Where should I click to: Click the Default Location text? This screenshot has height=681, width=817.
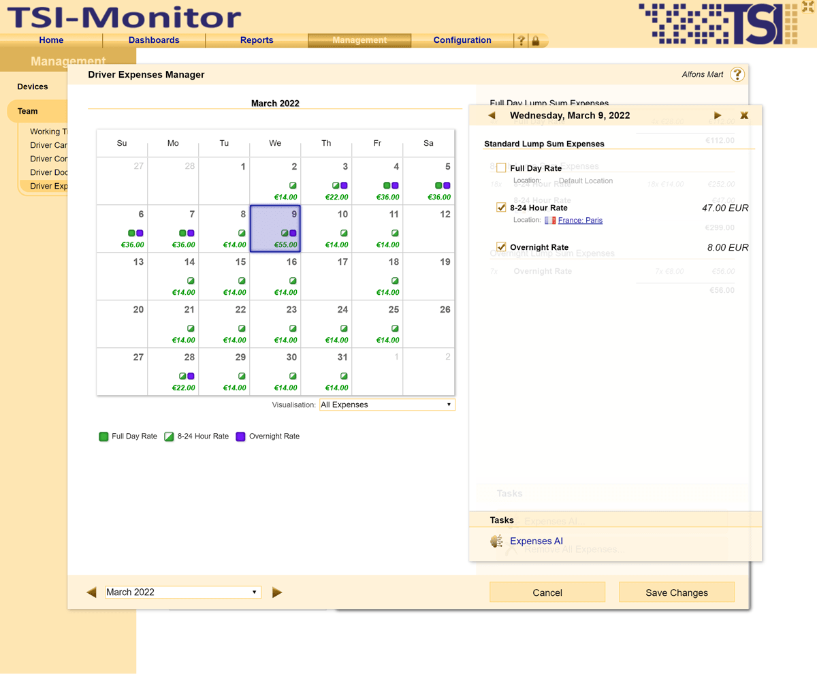[586, 181]
